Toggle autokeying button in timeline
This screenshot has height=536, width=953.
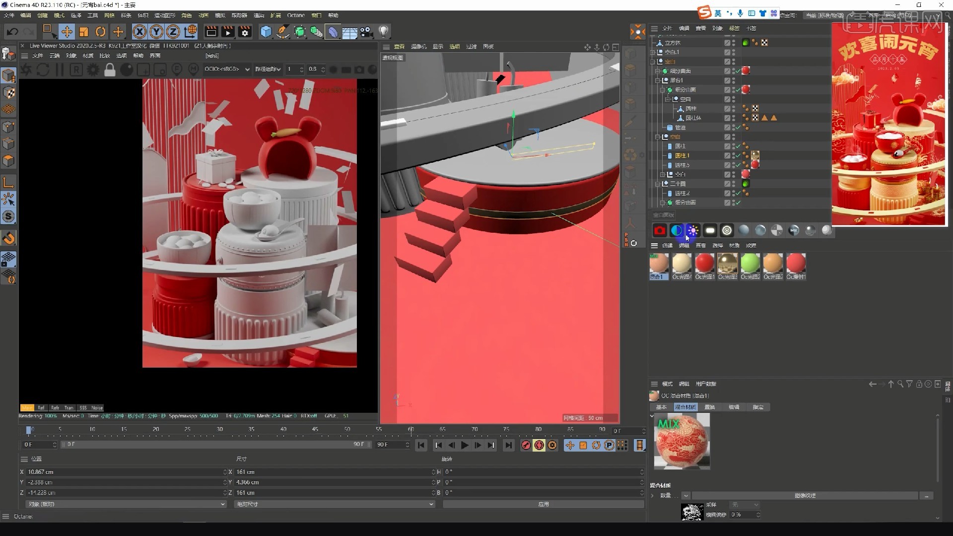point(539,445)
